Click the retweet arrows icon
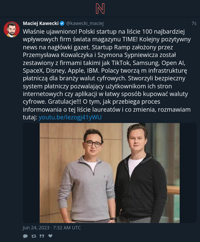 pyautogui.click(x=34, y=236)
